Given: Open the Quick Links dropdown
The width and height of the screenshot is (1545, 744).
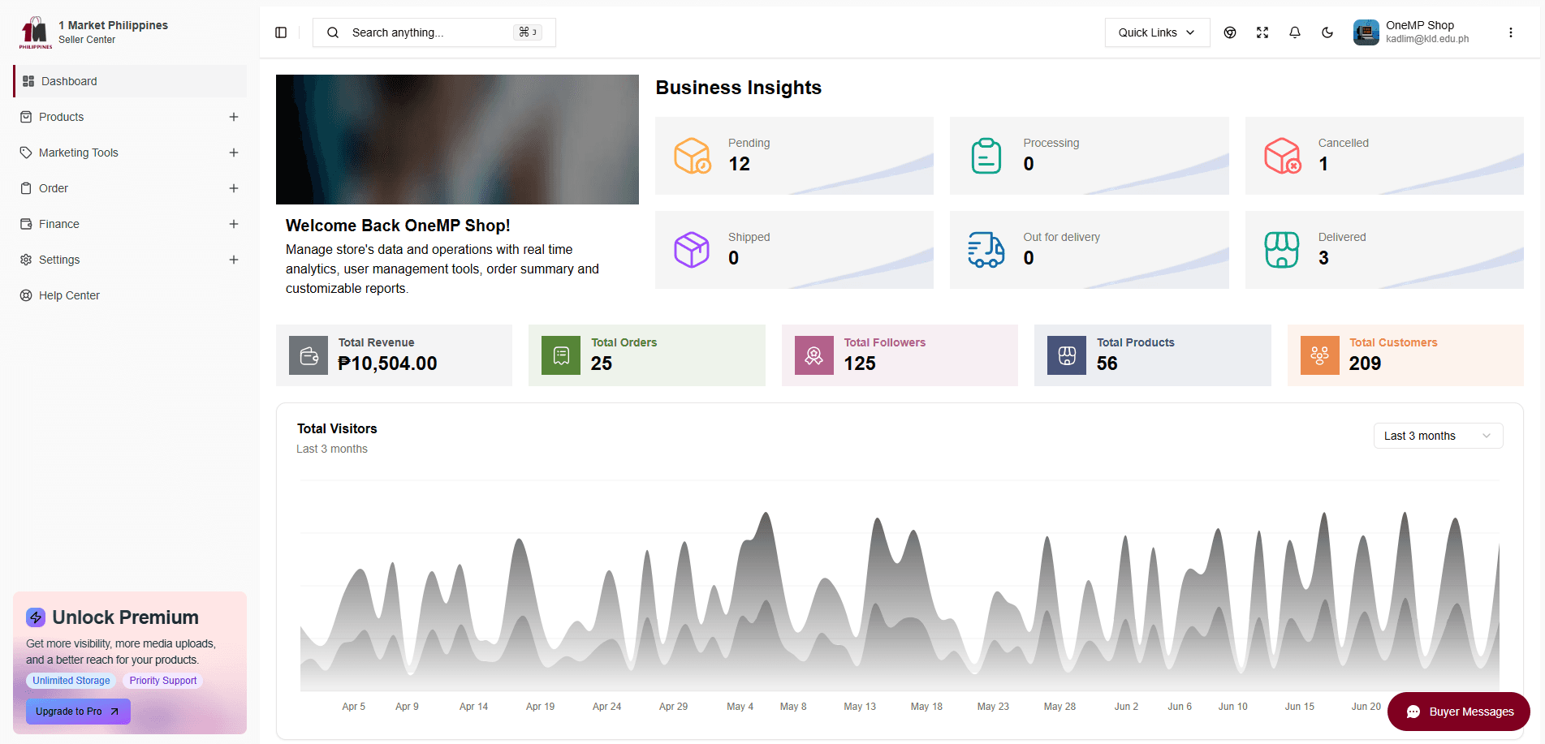Looking at the screenshot, I should 1157,32.
